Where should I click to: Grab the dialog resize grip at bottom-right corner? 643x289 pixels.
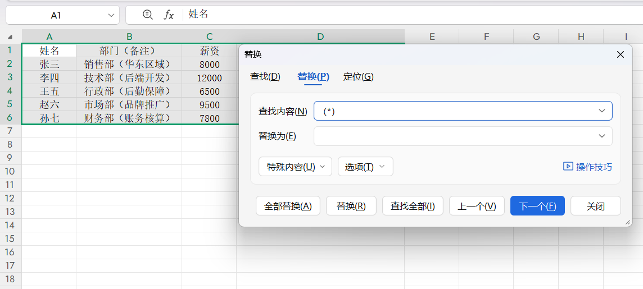click(627, 222)
